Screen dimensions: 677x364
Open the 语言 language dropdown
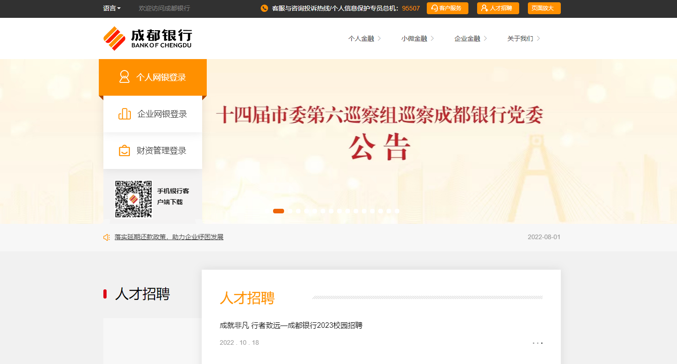click(x=112, y=8)
